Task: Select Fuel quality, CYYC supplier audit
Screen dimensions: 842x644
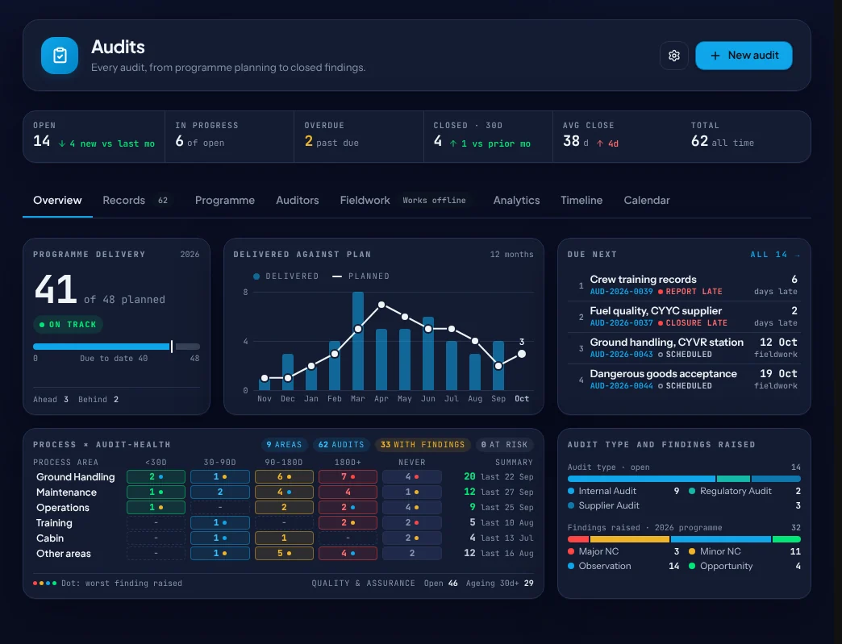Action: click(684, 317)
